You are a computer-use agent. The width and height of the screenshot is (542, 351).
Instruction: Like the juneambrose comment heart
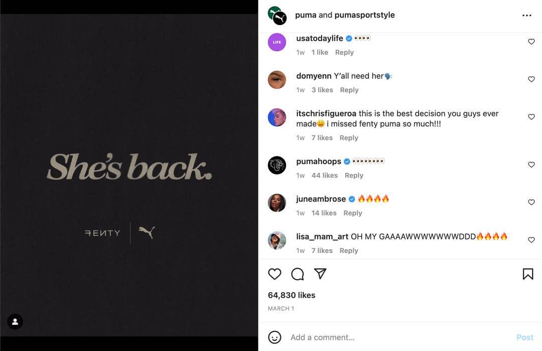[531, 202]
